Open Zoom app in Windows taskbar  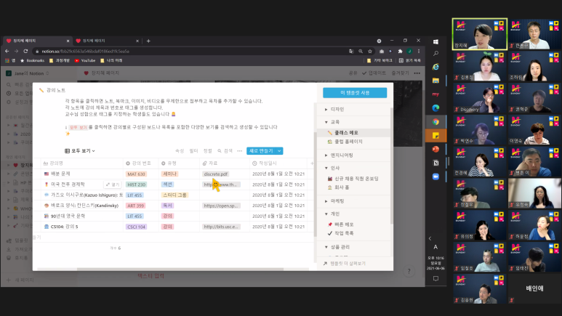tap(435, 177)
